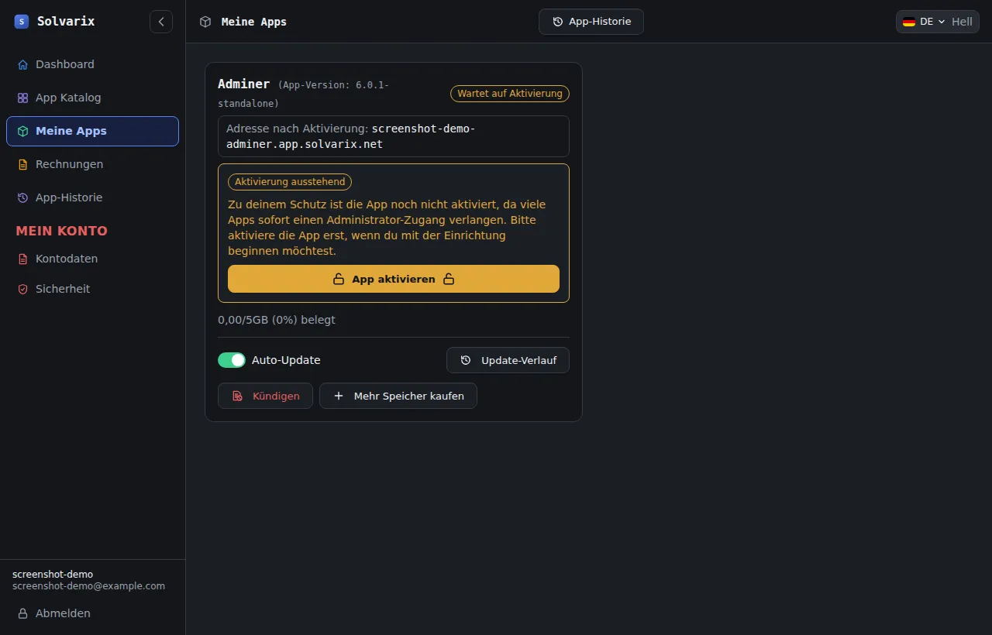The height and width of the screenshot is (635, 992).
Task: Open Rechnungen in the sidebar
Action: [93, 164]
